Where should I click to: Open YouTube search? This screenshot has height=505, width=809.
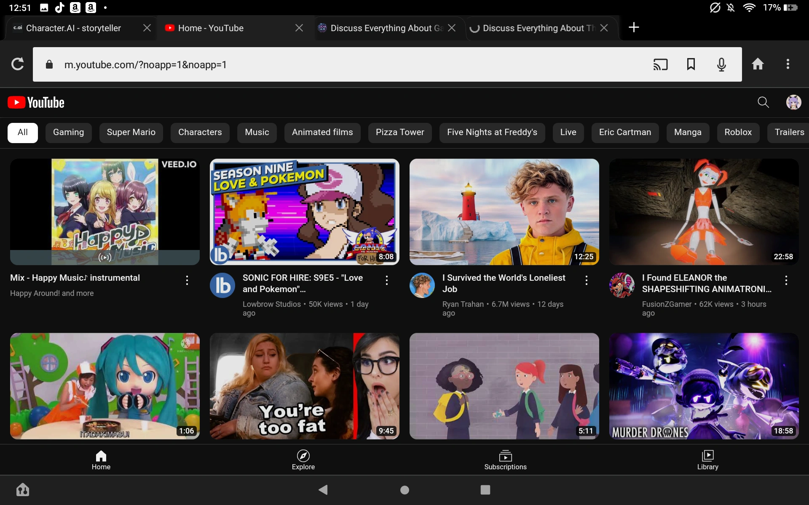pos(763,102)
